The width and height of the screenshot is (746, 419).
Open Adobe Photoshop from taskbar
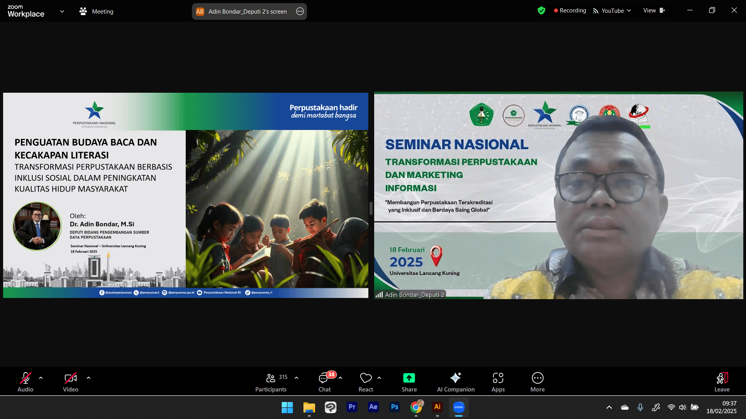pyautogui.click(x=394, y=407)
